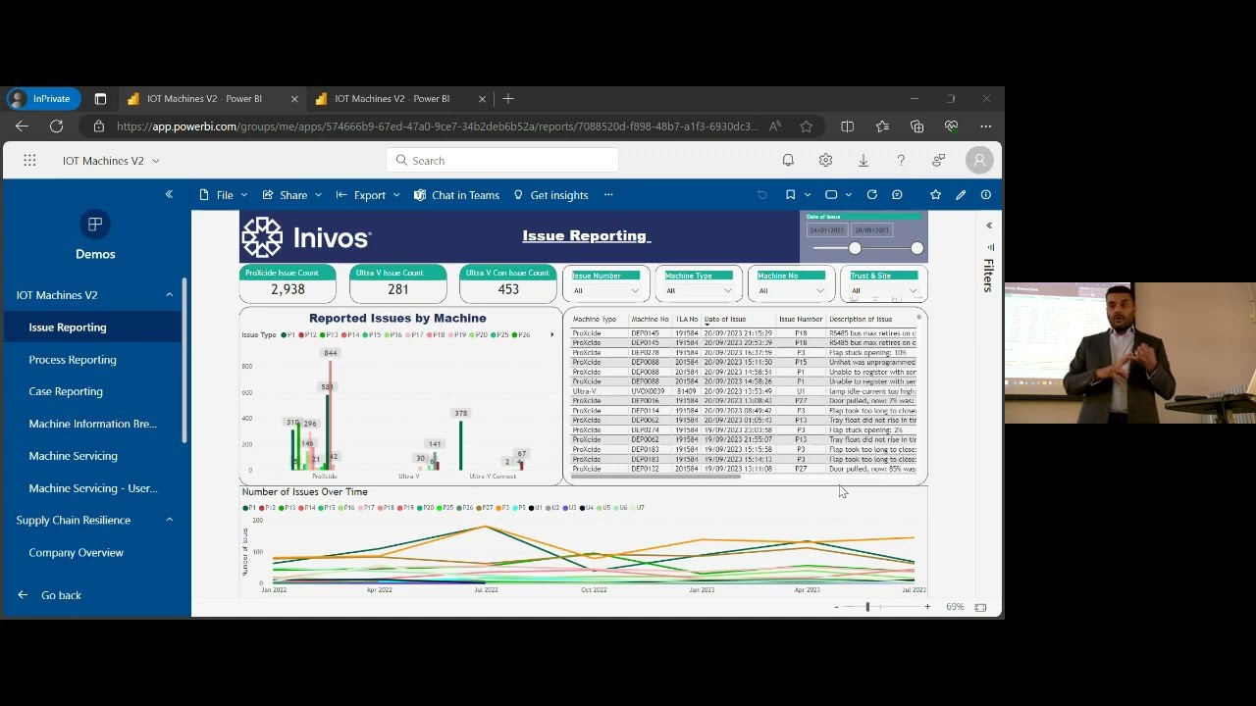Open the Export menu

[x=368, y=195]
